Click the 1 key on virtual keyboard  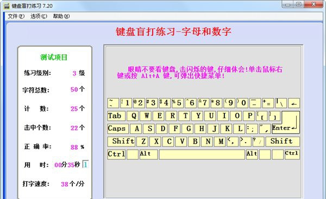tap(126, 103)
